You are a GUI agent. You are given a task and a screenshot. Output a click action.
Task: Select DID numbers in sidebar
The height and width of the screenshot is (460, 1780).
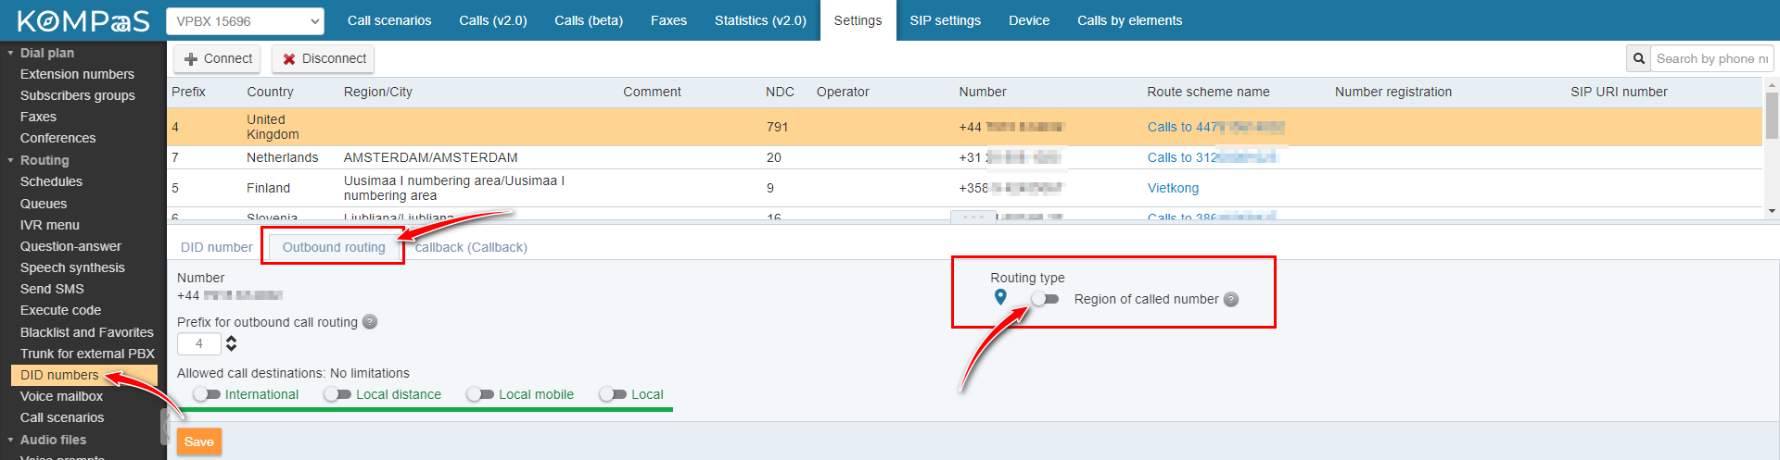(83, 375)
